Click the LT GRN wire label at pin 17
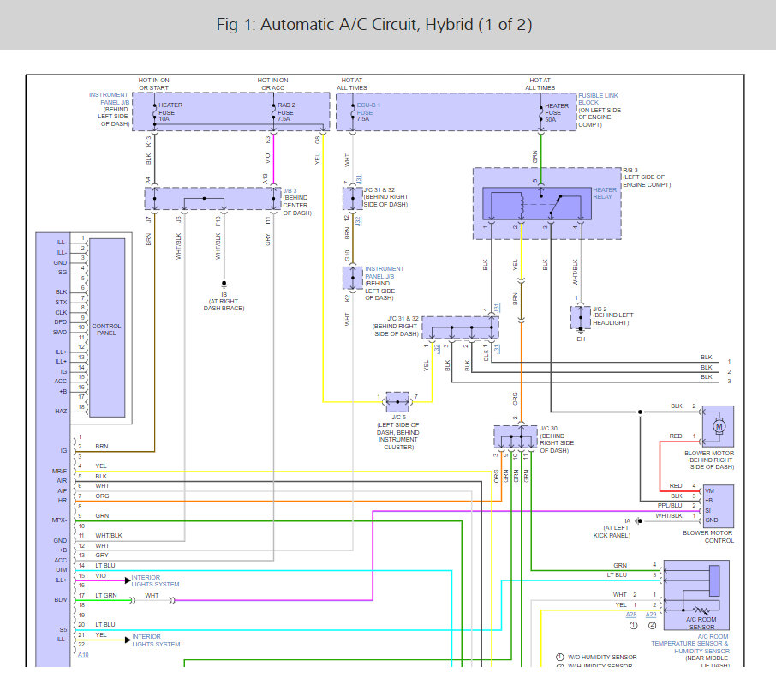 [x=106, y=595]
